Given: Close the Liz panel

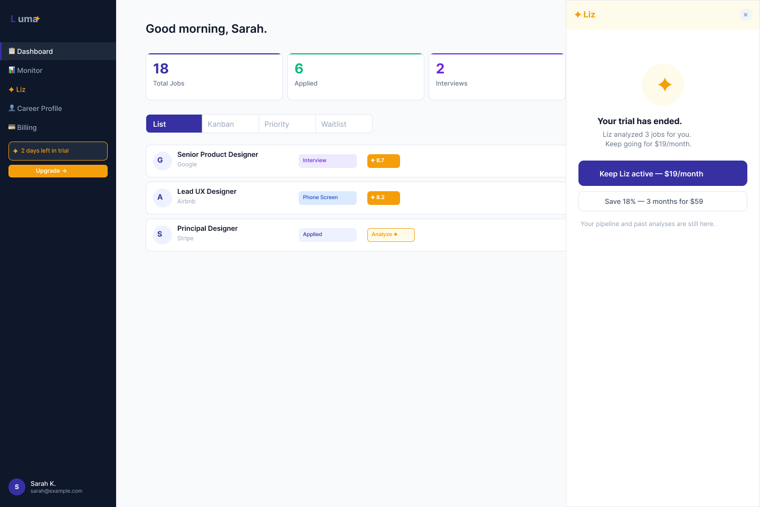Looking at the screenshot, I should point(746,15).
